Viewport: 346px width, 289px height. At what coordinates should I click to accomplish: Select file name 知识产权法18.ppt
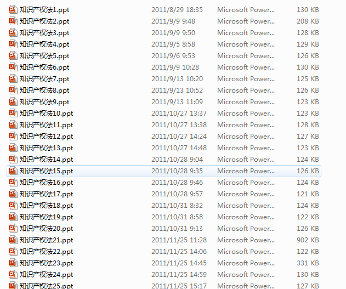(x=47, y=206)
